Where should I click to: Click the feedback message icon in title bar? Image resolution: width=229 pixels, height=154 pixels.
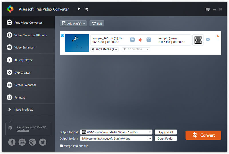(208, 9)
